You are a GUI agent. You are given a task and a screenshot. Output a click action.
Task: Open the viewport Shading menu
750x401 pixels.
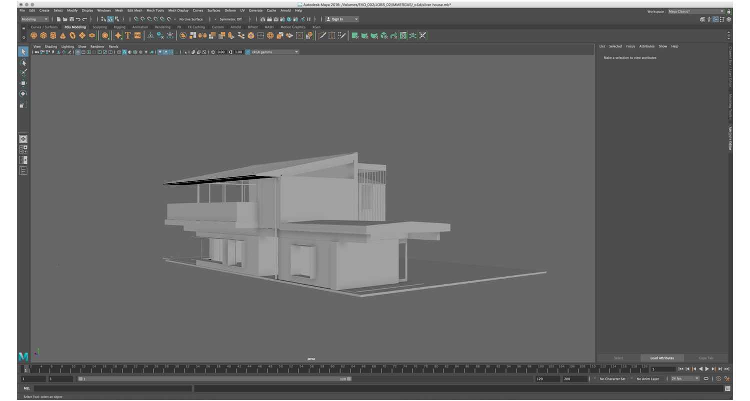(x=51, y=46)
